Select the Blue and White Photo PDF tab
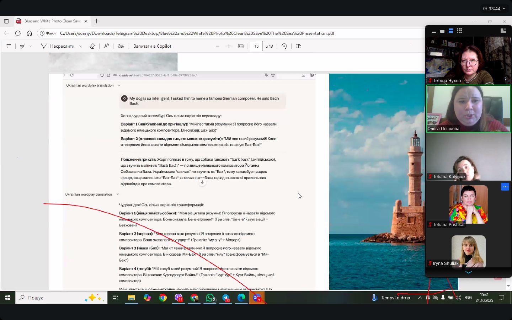512x320 pixels. 52,21
